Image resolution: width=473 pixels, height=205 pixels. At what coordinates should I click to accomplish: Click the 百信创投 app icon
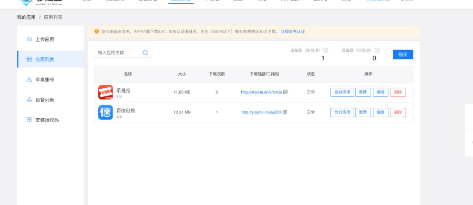(x=106, y=112)
